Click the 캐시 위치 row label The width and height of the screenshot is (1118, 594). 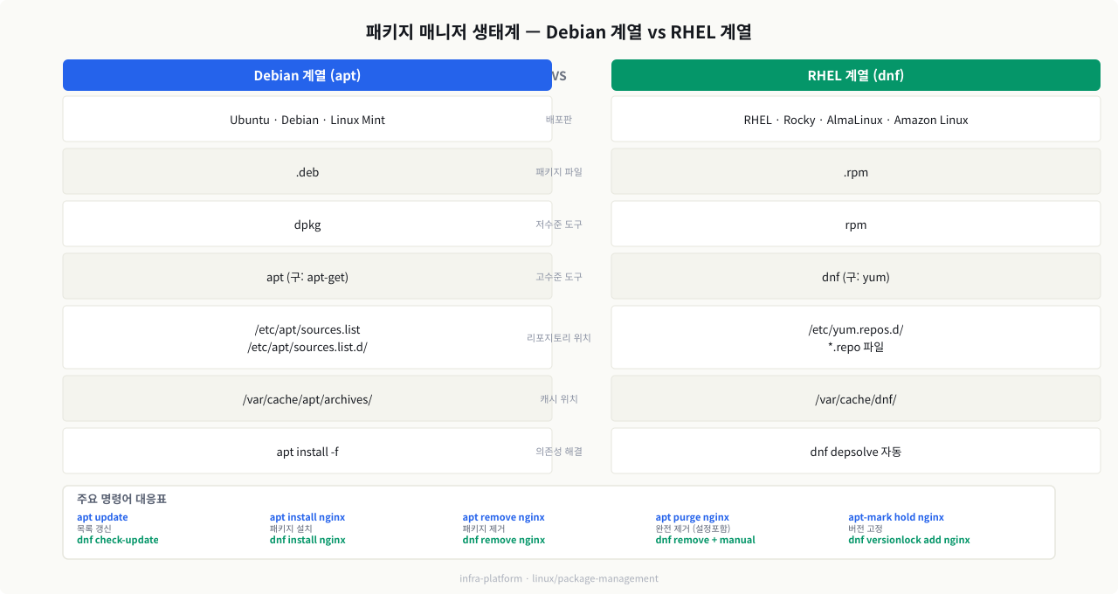(559, 399)
